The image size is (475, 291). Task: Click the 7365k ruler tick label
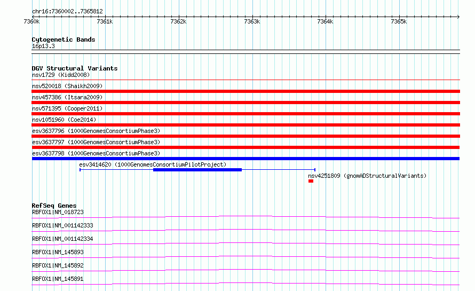399,21
